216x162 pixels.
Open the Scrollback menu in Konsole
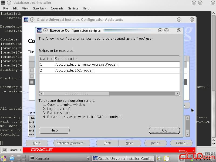(39, 8)
